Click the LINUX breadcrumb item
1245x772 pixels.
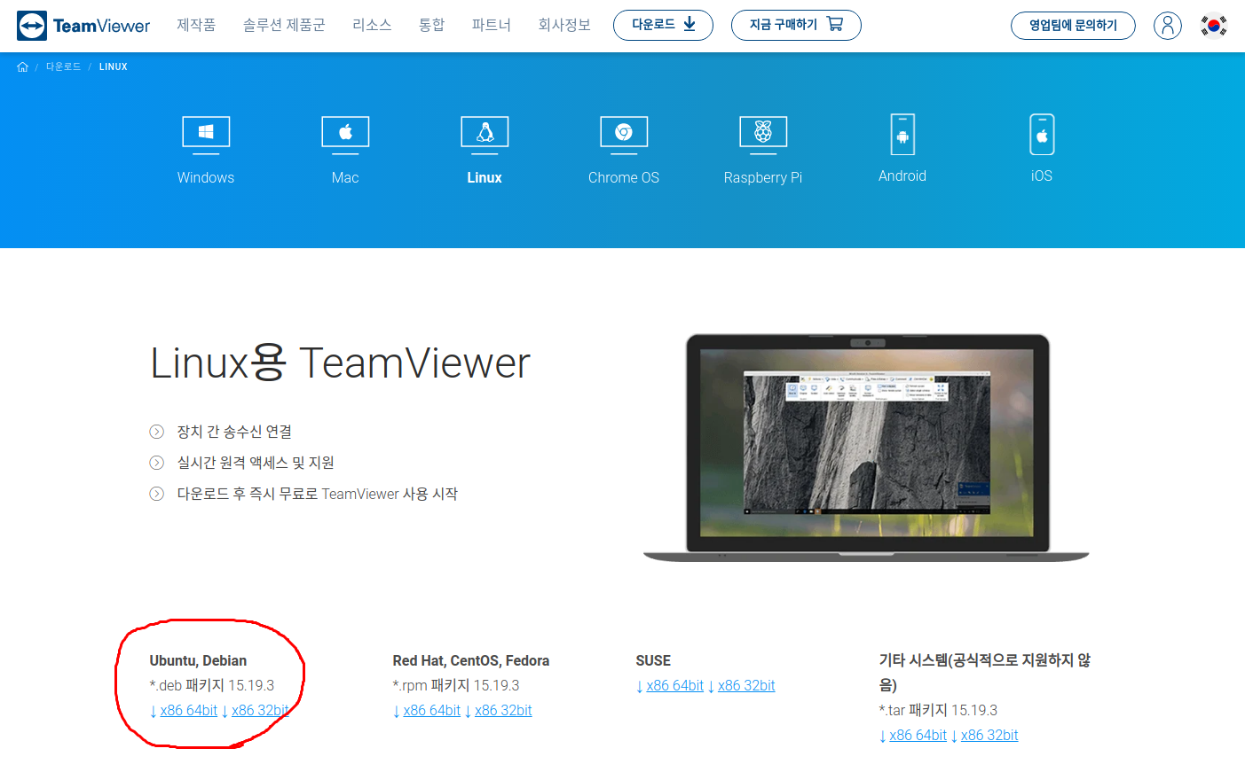[x=114, y=66]
